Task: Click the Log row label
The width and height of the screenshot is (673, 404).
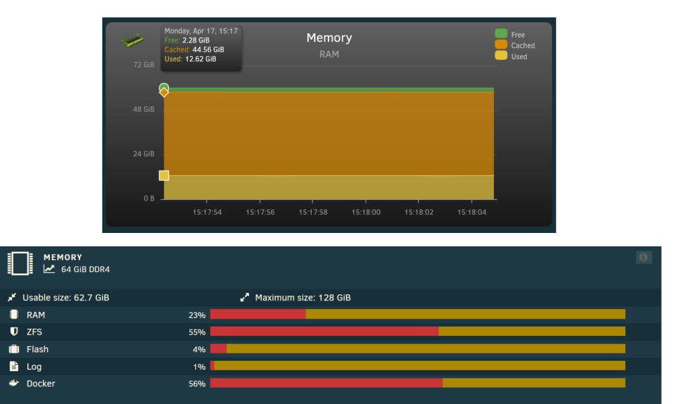Action: pos(34,367)
